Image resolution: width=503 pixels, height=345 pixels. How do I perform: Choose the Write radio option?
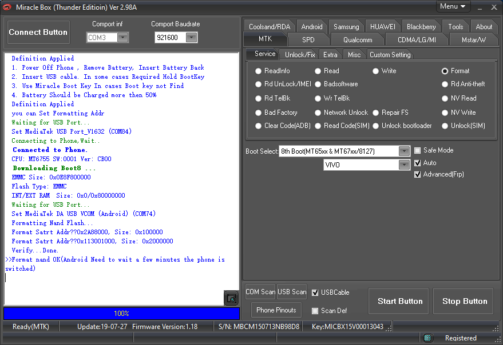click(385, 71)
